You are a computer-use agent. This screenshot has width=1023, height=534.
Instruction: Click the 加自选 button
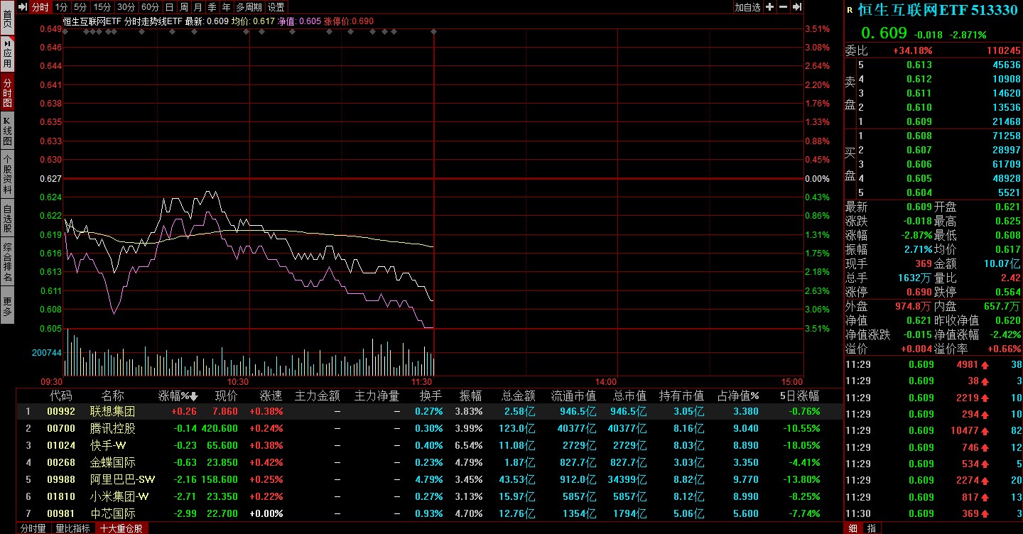point(747,7)
